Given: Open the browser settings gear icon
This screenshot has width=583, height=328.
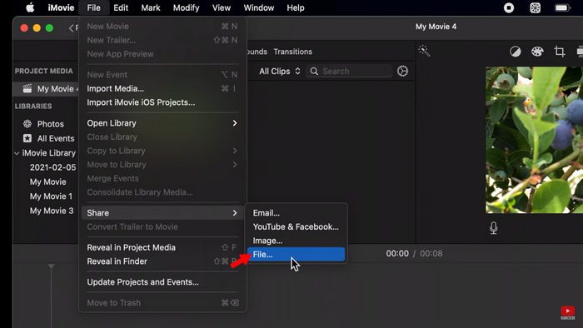Looking at the screenshot, I should pyautogui.click(x=402, y=71).
